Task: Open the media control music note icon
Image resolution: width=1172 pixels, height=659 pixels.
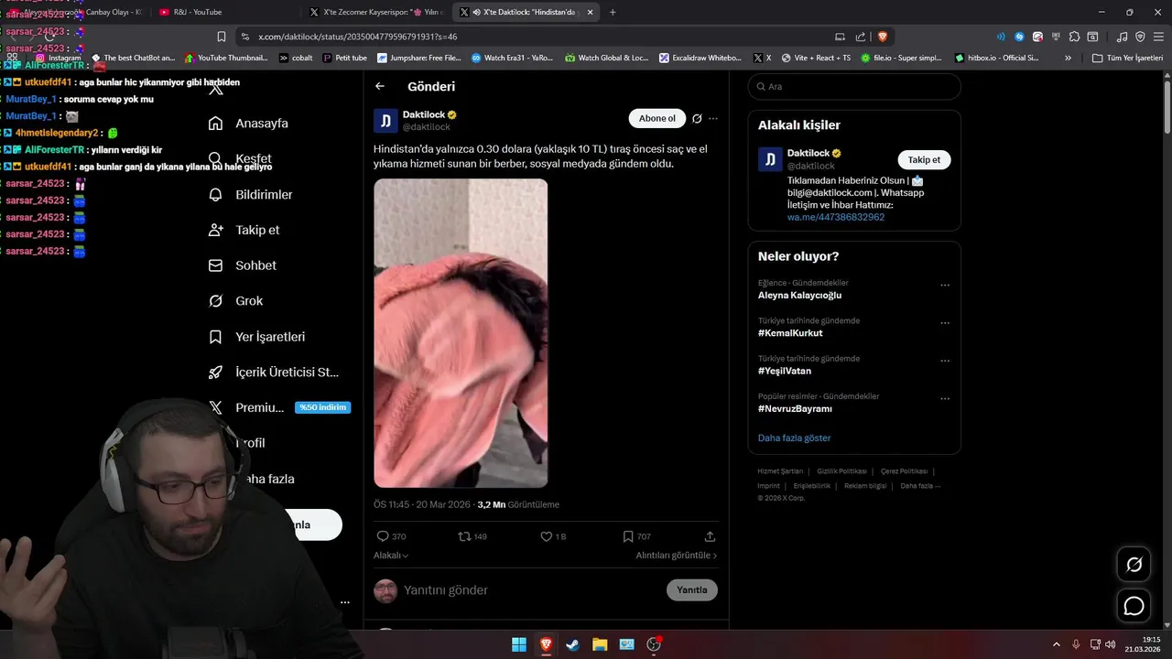Action: (x=1122, y=37)
